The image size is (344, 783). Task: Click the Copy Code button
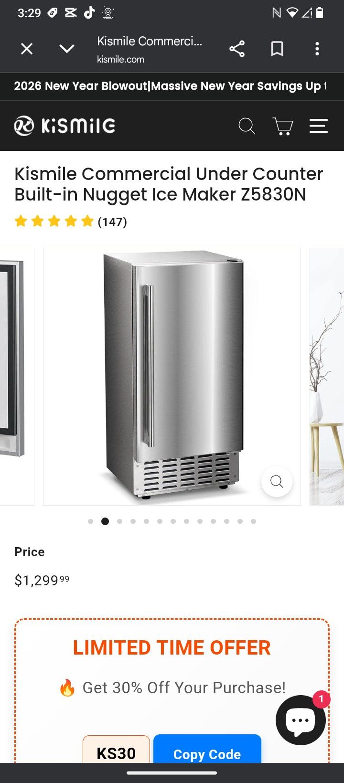click(207, 750)
